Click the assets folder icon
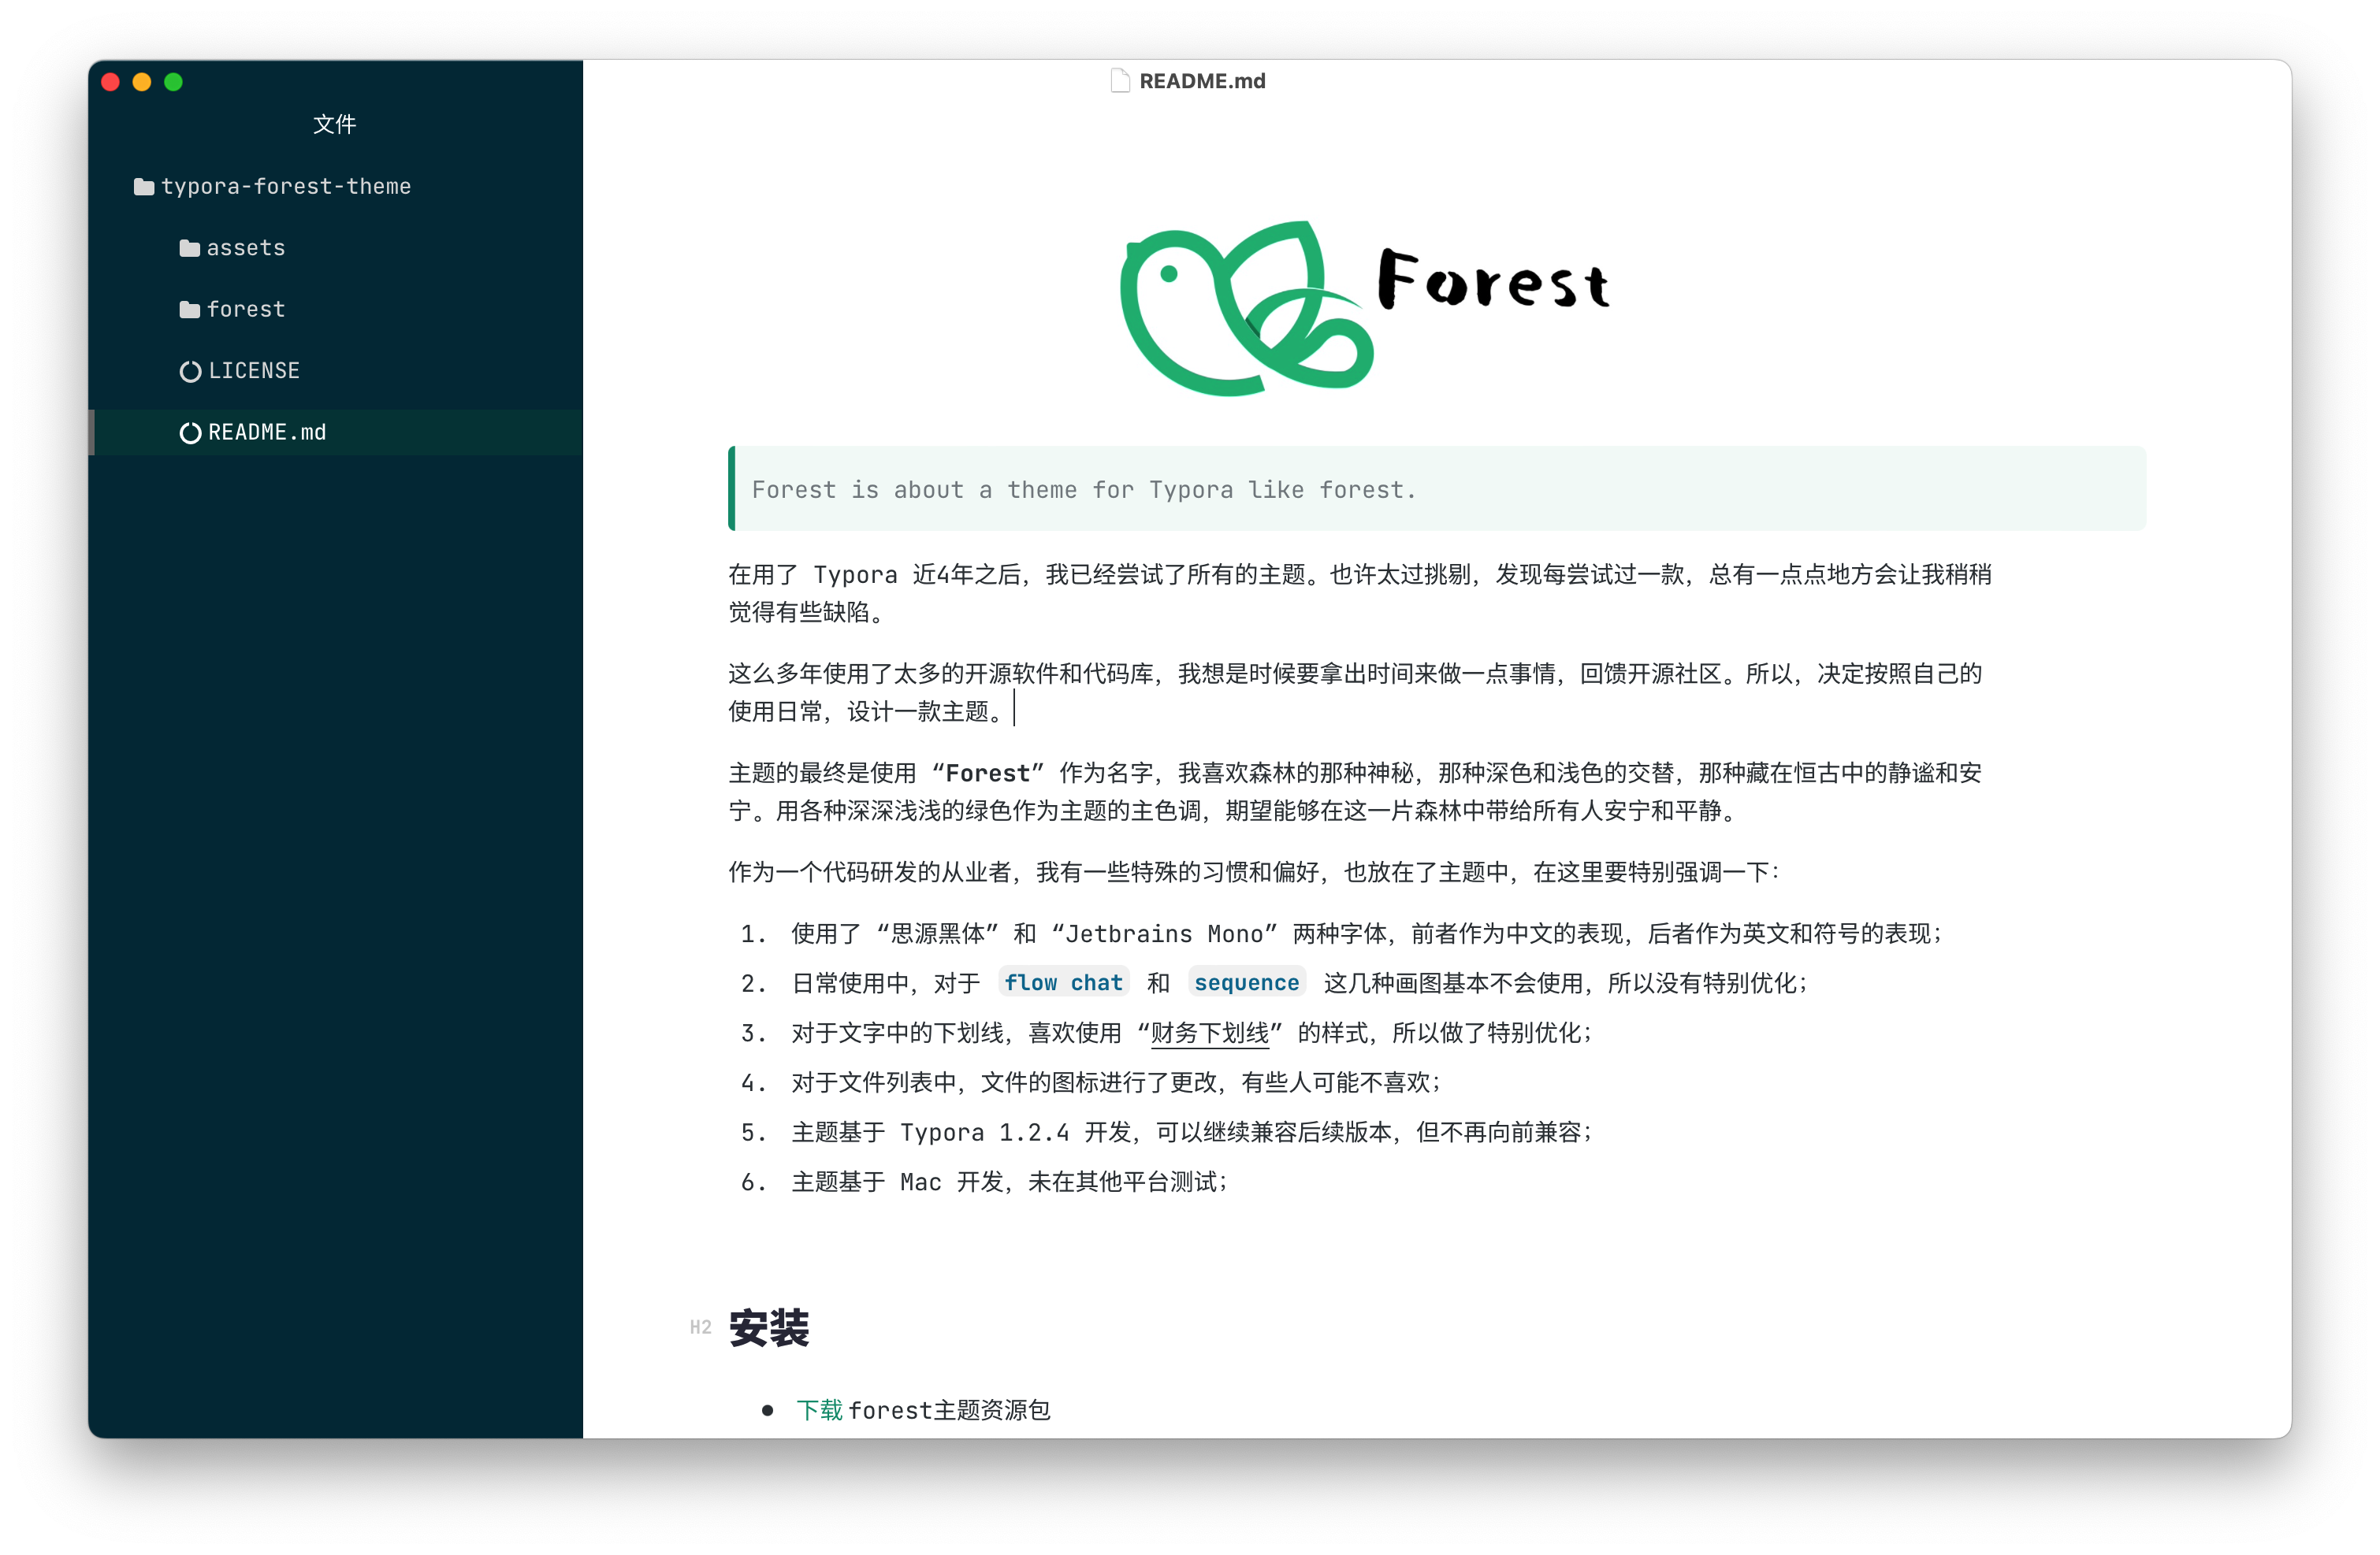This screenshot has height=1555, width=2380. tap(189, 248)
